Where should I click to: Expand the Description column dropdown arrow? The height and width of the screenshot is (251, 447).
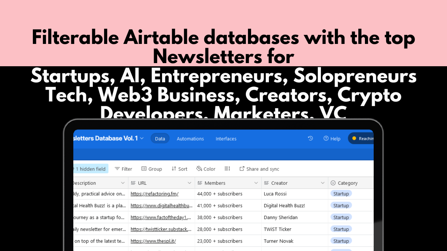123,183
